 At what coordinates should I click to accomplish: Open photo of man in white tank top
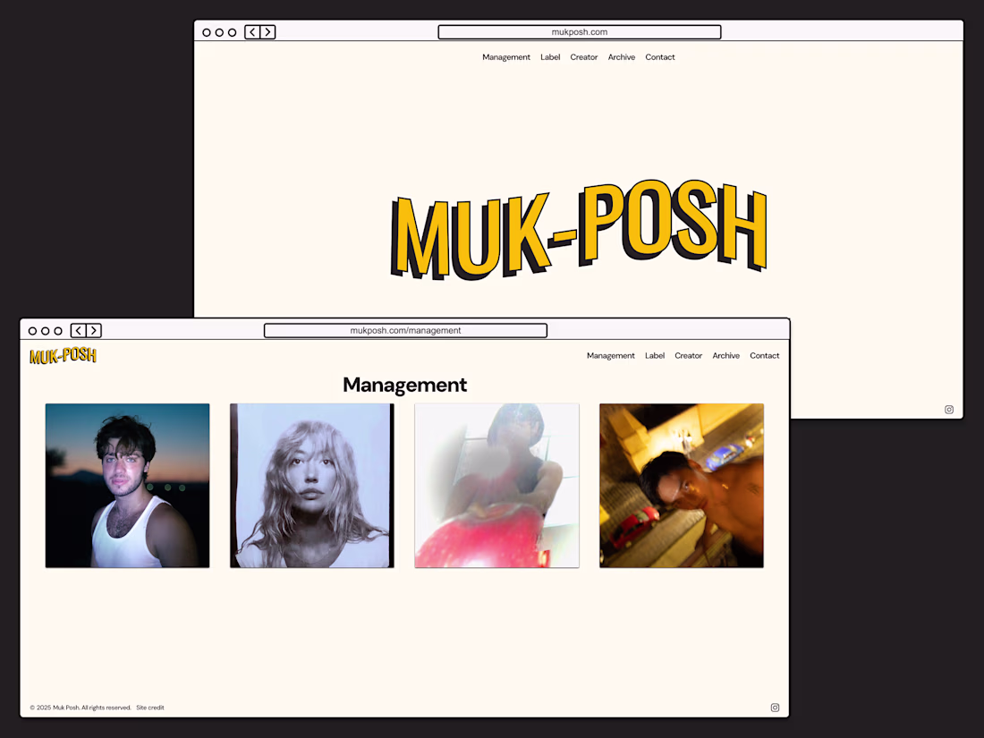127,486
